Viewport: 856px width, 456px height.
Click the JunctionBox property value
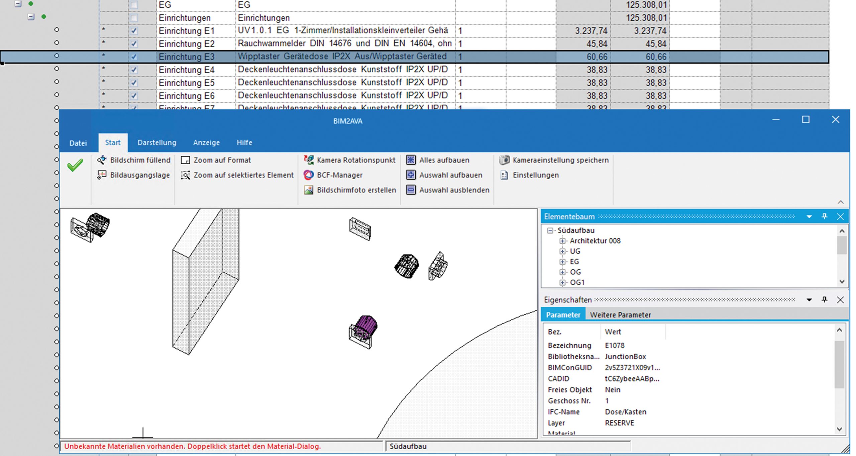625,357
